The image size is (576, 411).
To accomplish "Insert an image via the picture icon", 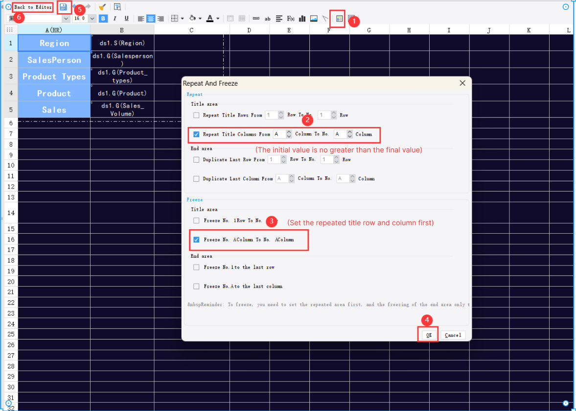I will [314, 18].
